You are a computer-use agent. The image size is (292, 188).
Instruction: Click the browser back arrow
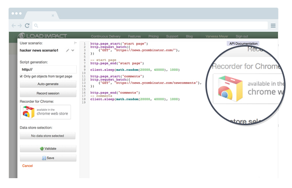(x=13, y=26)
